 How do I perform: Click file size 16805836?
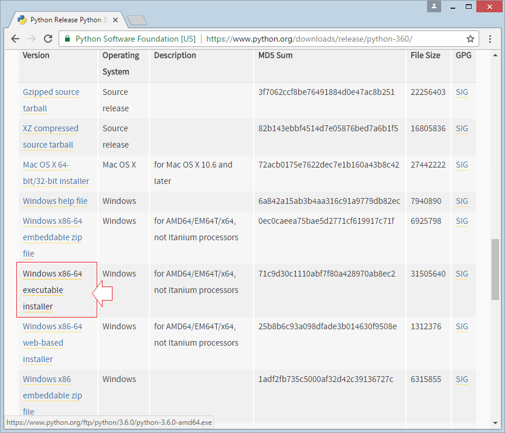[x=428, y=128]
